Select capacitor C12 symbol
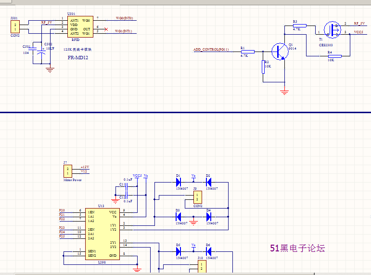This screenshot has width=371, height=275. pos(127,195)
